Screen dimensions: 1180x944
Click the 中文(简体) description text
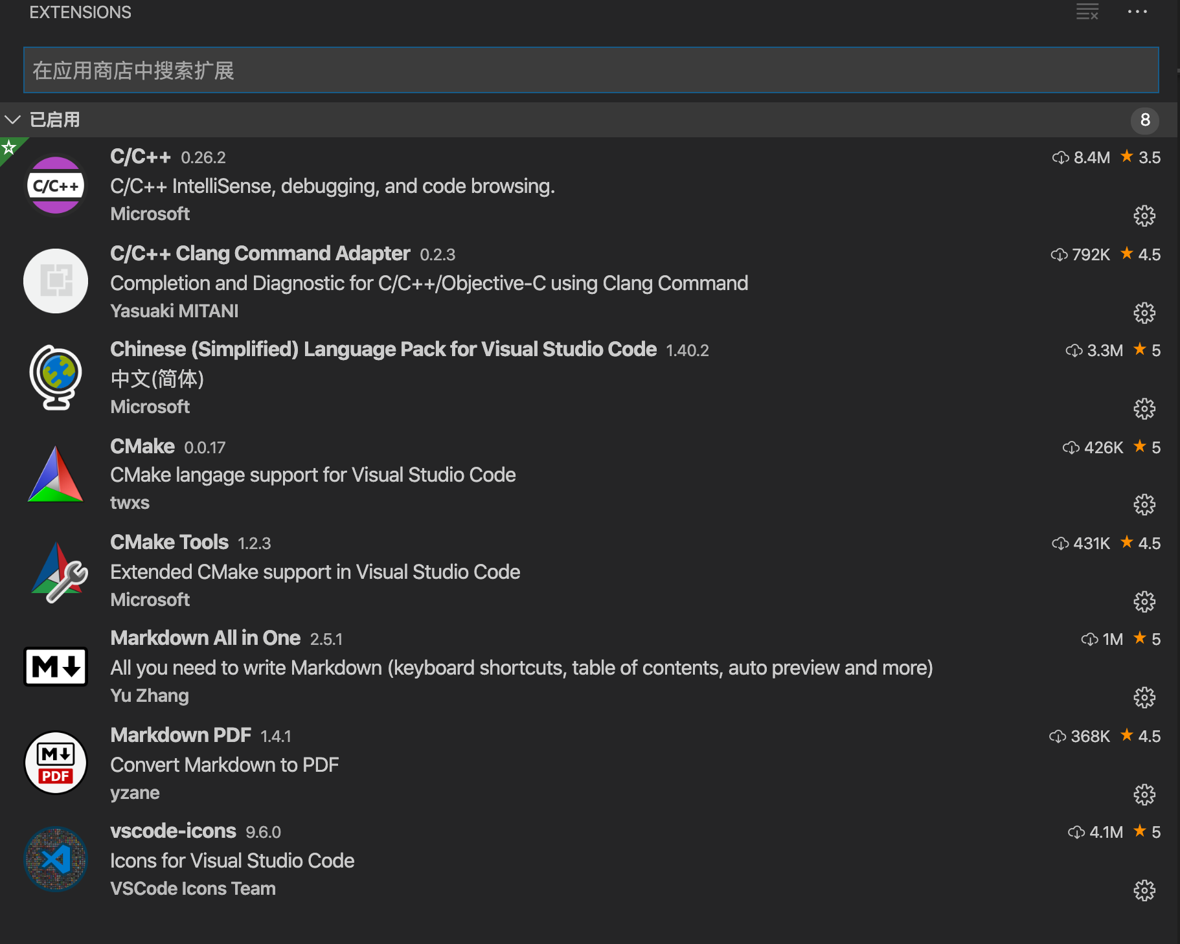[157, 379]
